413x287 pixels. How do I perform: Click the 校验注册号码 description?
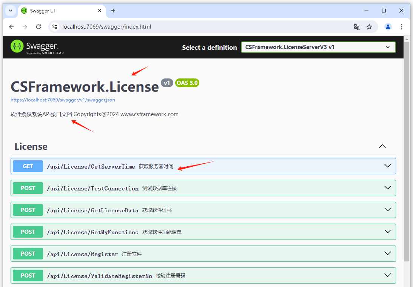coord(171,276)
